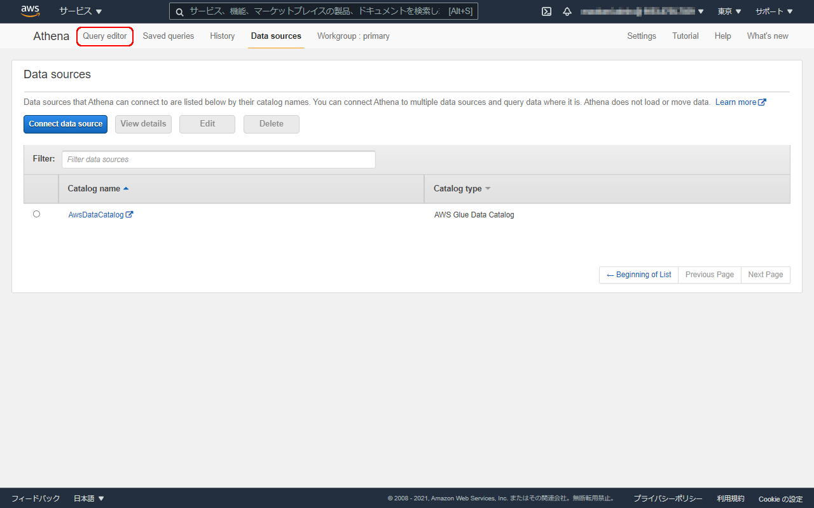Image resolution: width=814 pixels, height=508 pixels.
Task: Click the Delete button
Action: (x=272, y=124)
